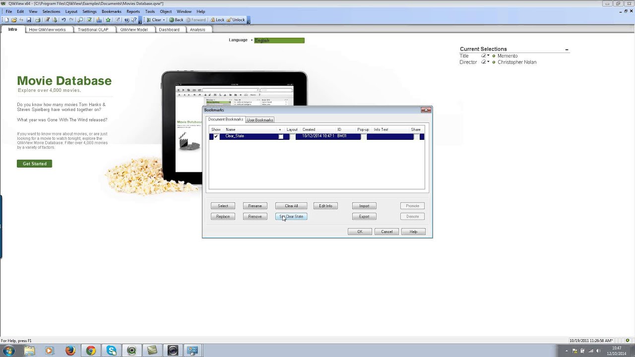
Task: Click the Export button in Bookmarks dialog
Action: pyautogui.click(x=364, y=217)
